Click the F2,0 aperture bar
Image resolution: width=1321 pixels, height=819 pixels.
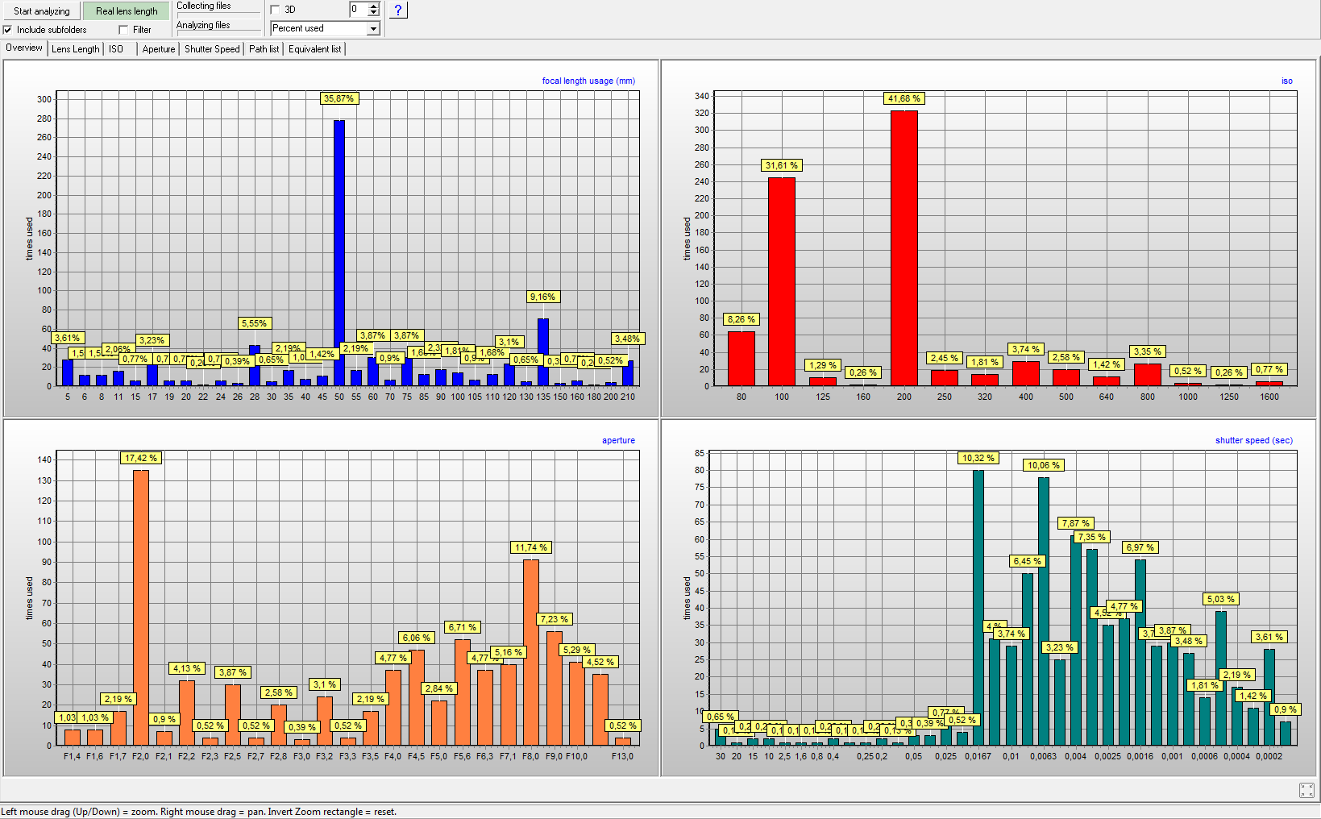coord(140,608)
